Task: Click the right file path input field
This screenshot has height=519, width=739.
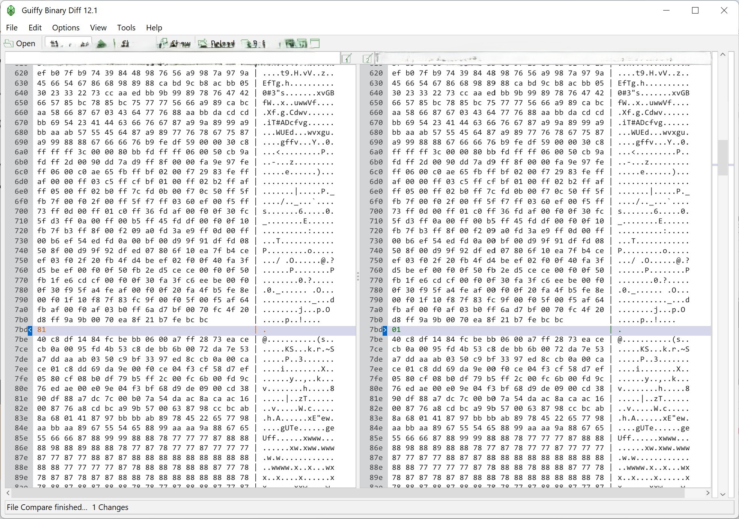Action: pos(543,58)
